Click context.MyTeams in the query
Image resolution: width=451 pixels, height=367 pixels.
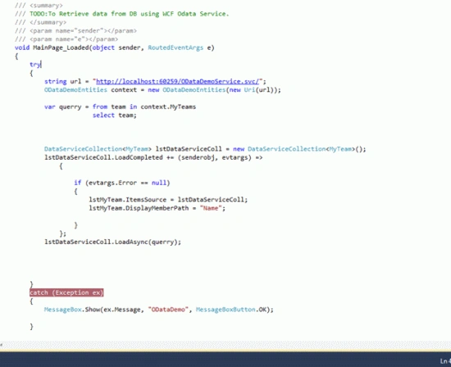click(x=168, y=106)
